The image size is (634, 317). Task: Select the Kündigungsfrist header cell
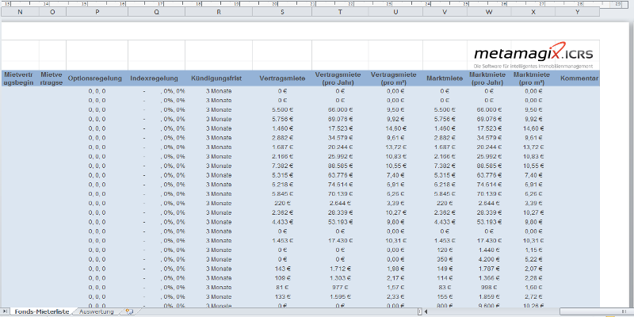(x=219, y=78)
